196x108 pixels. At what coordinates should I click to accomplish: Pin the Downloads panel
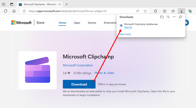[180, 17]
